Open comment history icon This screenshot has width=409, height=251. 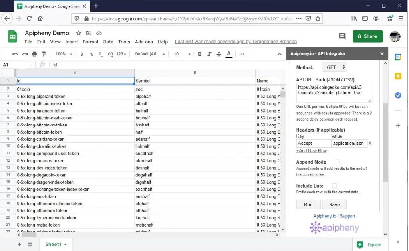(x=342, y=36)
